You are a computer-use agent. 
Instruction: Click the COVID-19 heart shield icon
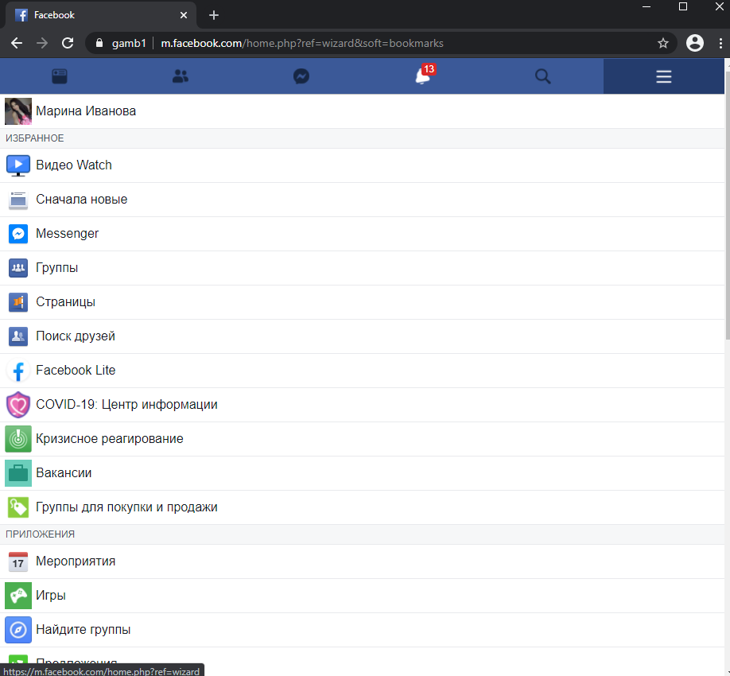[18, 405]
